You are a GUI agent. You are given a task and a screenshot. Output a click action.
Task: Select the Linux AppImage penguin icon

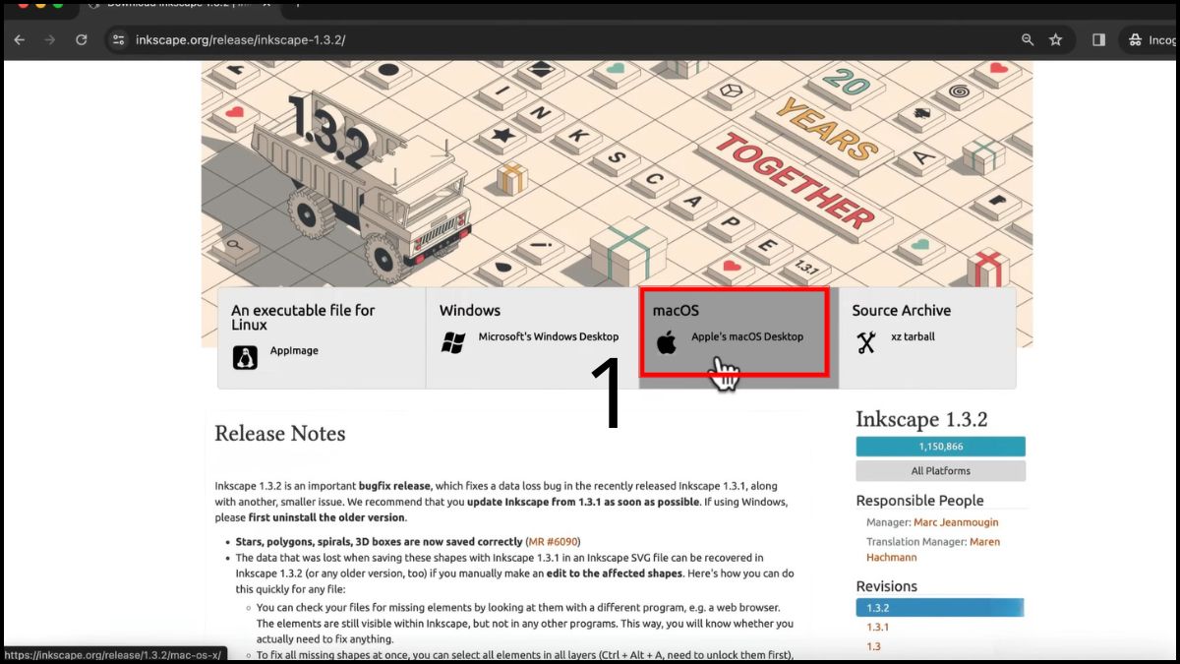click(243, 356)
